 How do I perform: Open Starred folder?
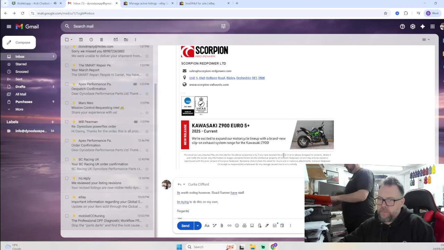pos(21,64)
